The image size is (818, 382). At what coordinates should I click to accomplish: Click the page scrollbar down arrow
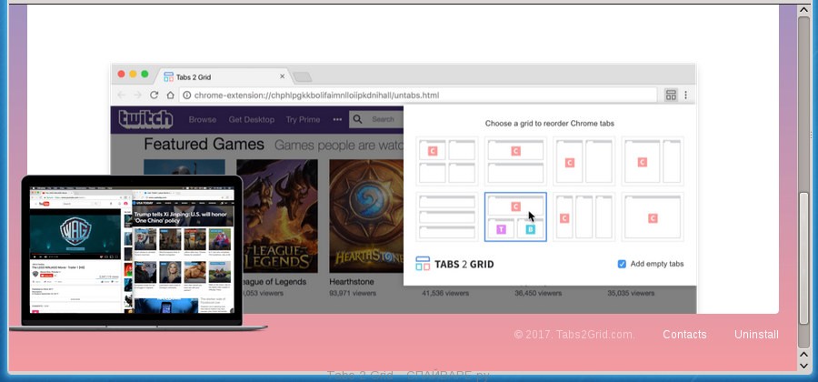pyautogui.click(x=804, y=366)
